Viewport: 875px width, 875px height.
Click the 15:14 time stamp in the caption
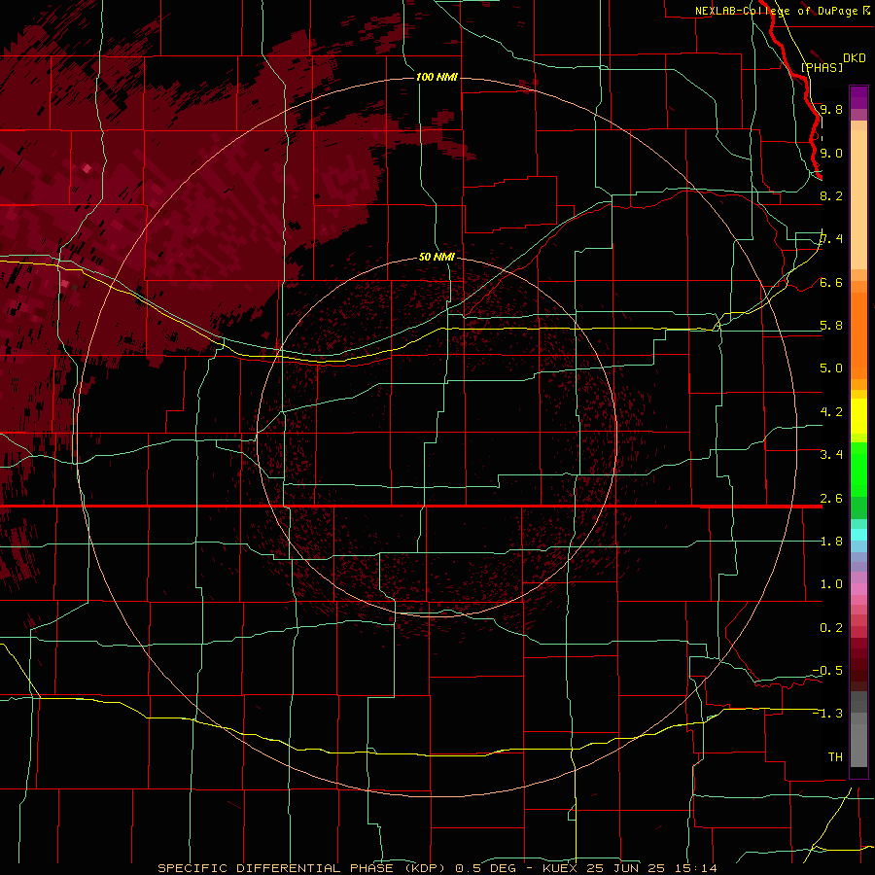[695, 868]
